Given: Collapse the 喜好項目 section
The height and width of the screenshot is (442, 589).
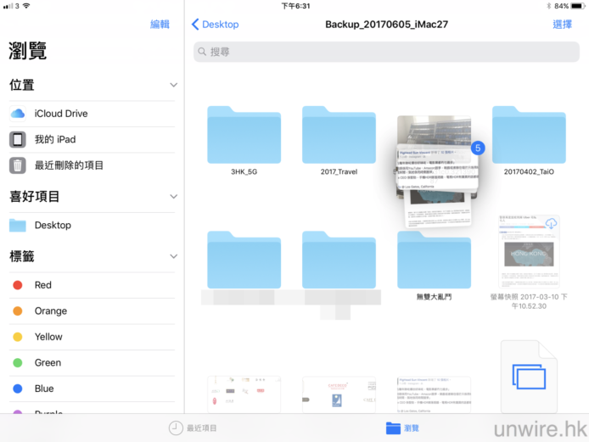Looking at the screenshot, I should (x=173, y=197).
